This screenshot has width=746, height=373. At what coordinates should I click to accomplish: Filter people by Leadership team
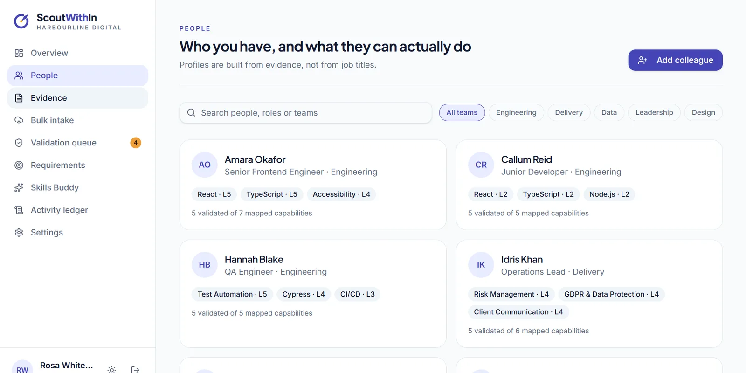(654, 112)
